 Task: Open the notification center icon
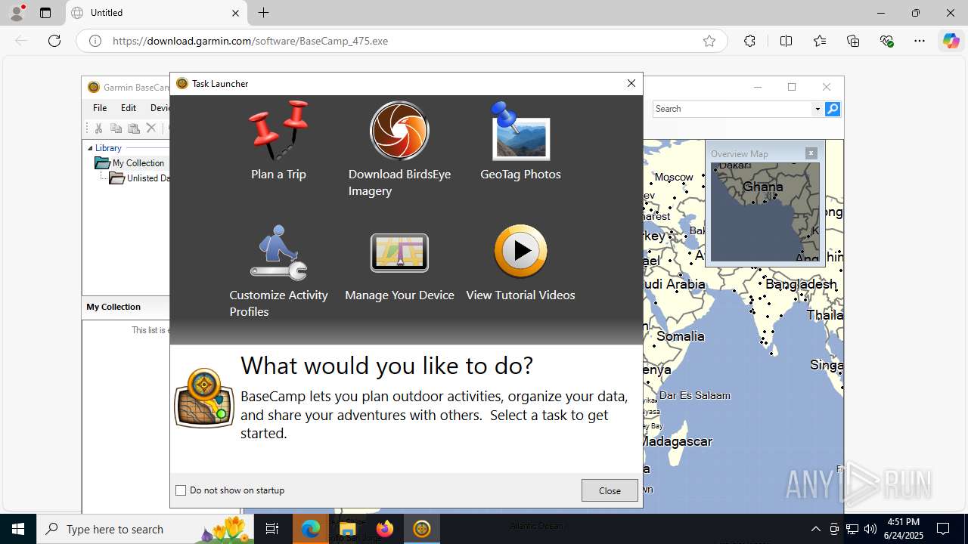[943, 529]
